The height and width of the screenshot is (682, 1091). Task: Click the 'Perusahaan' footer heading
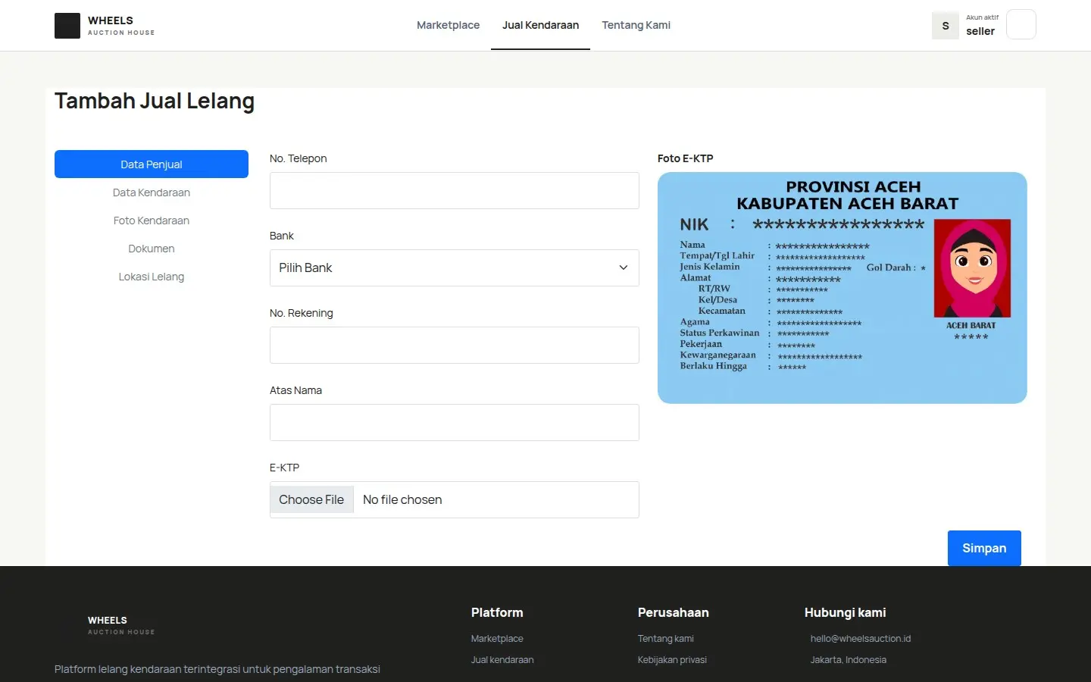(x=674, y=612)
